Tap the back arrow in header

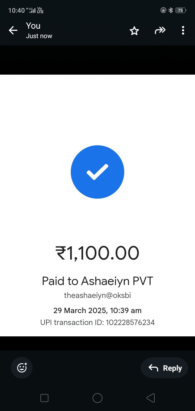[x=13, y=31]
